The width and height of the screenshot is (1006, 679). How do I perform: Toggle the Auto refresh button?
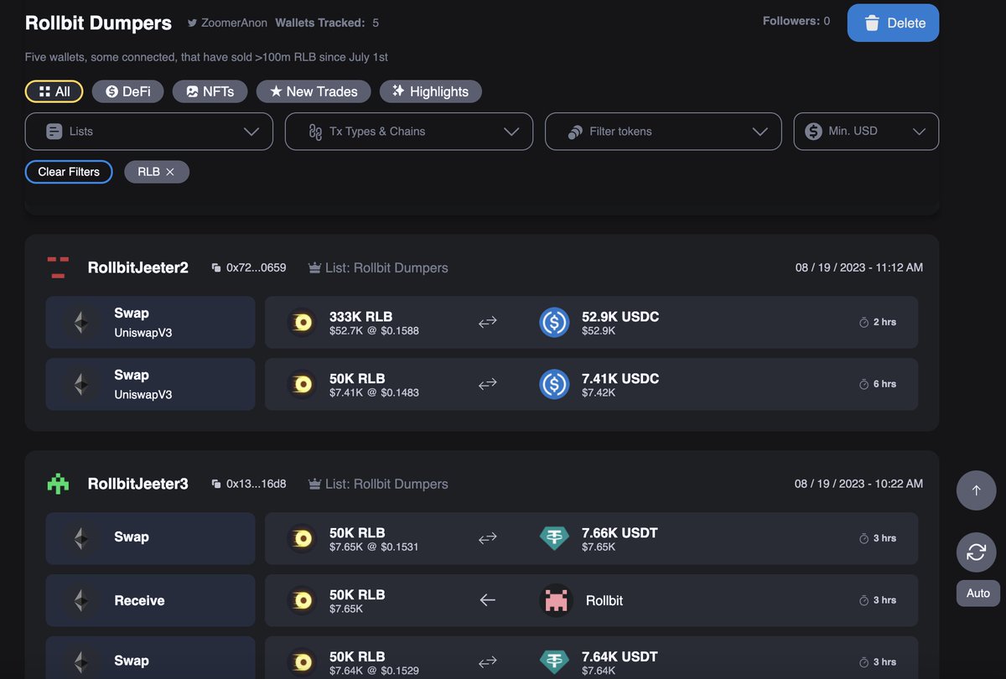coord(978,593)
